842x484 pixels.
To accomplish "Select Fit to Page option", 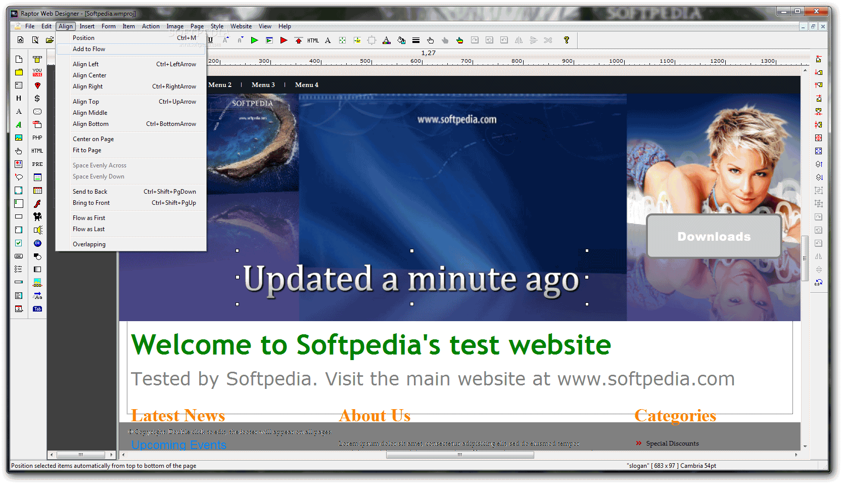I will [x=131, y=150].
